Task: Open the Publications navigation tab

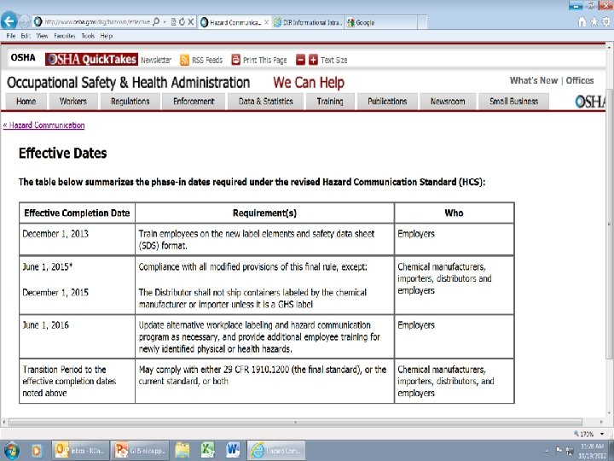Action: [387, 102]
